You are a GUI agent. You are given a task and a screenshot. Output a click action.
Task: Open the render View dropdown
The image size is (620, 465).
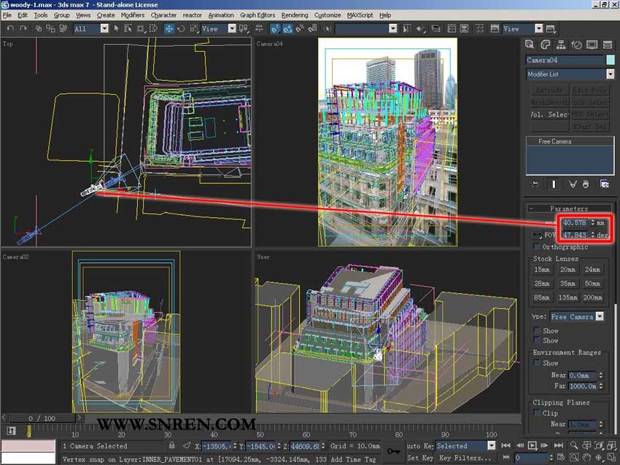coord(538,28)
